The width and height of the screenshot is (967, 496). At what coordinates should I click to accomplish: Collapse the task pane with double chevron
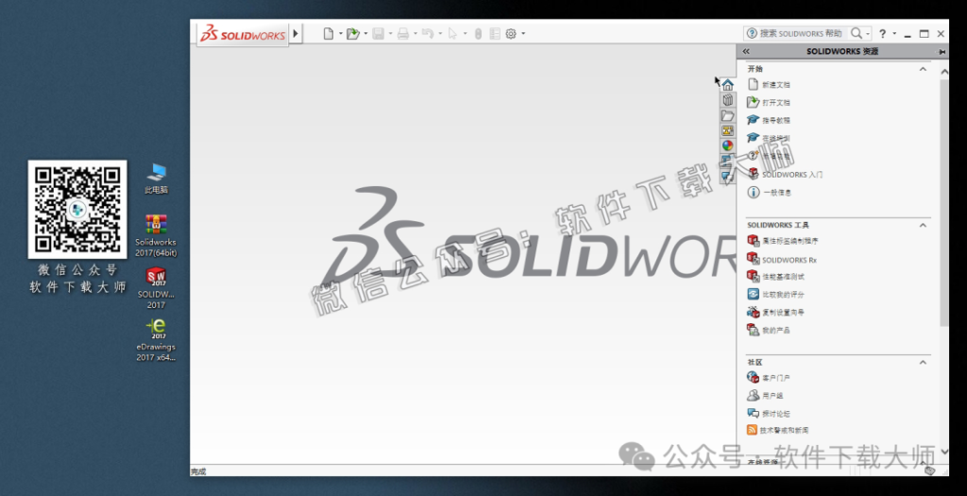tap(746, 51)
